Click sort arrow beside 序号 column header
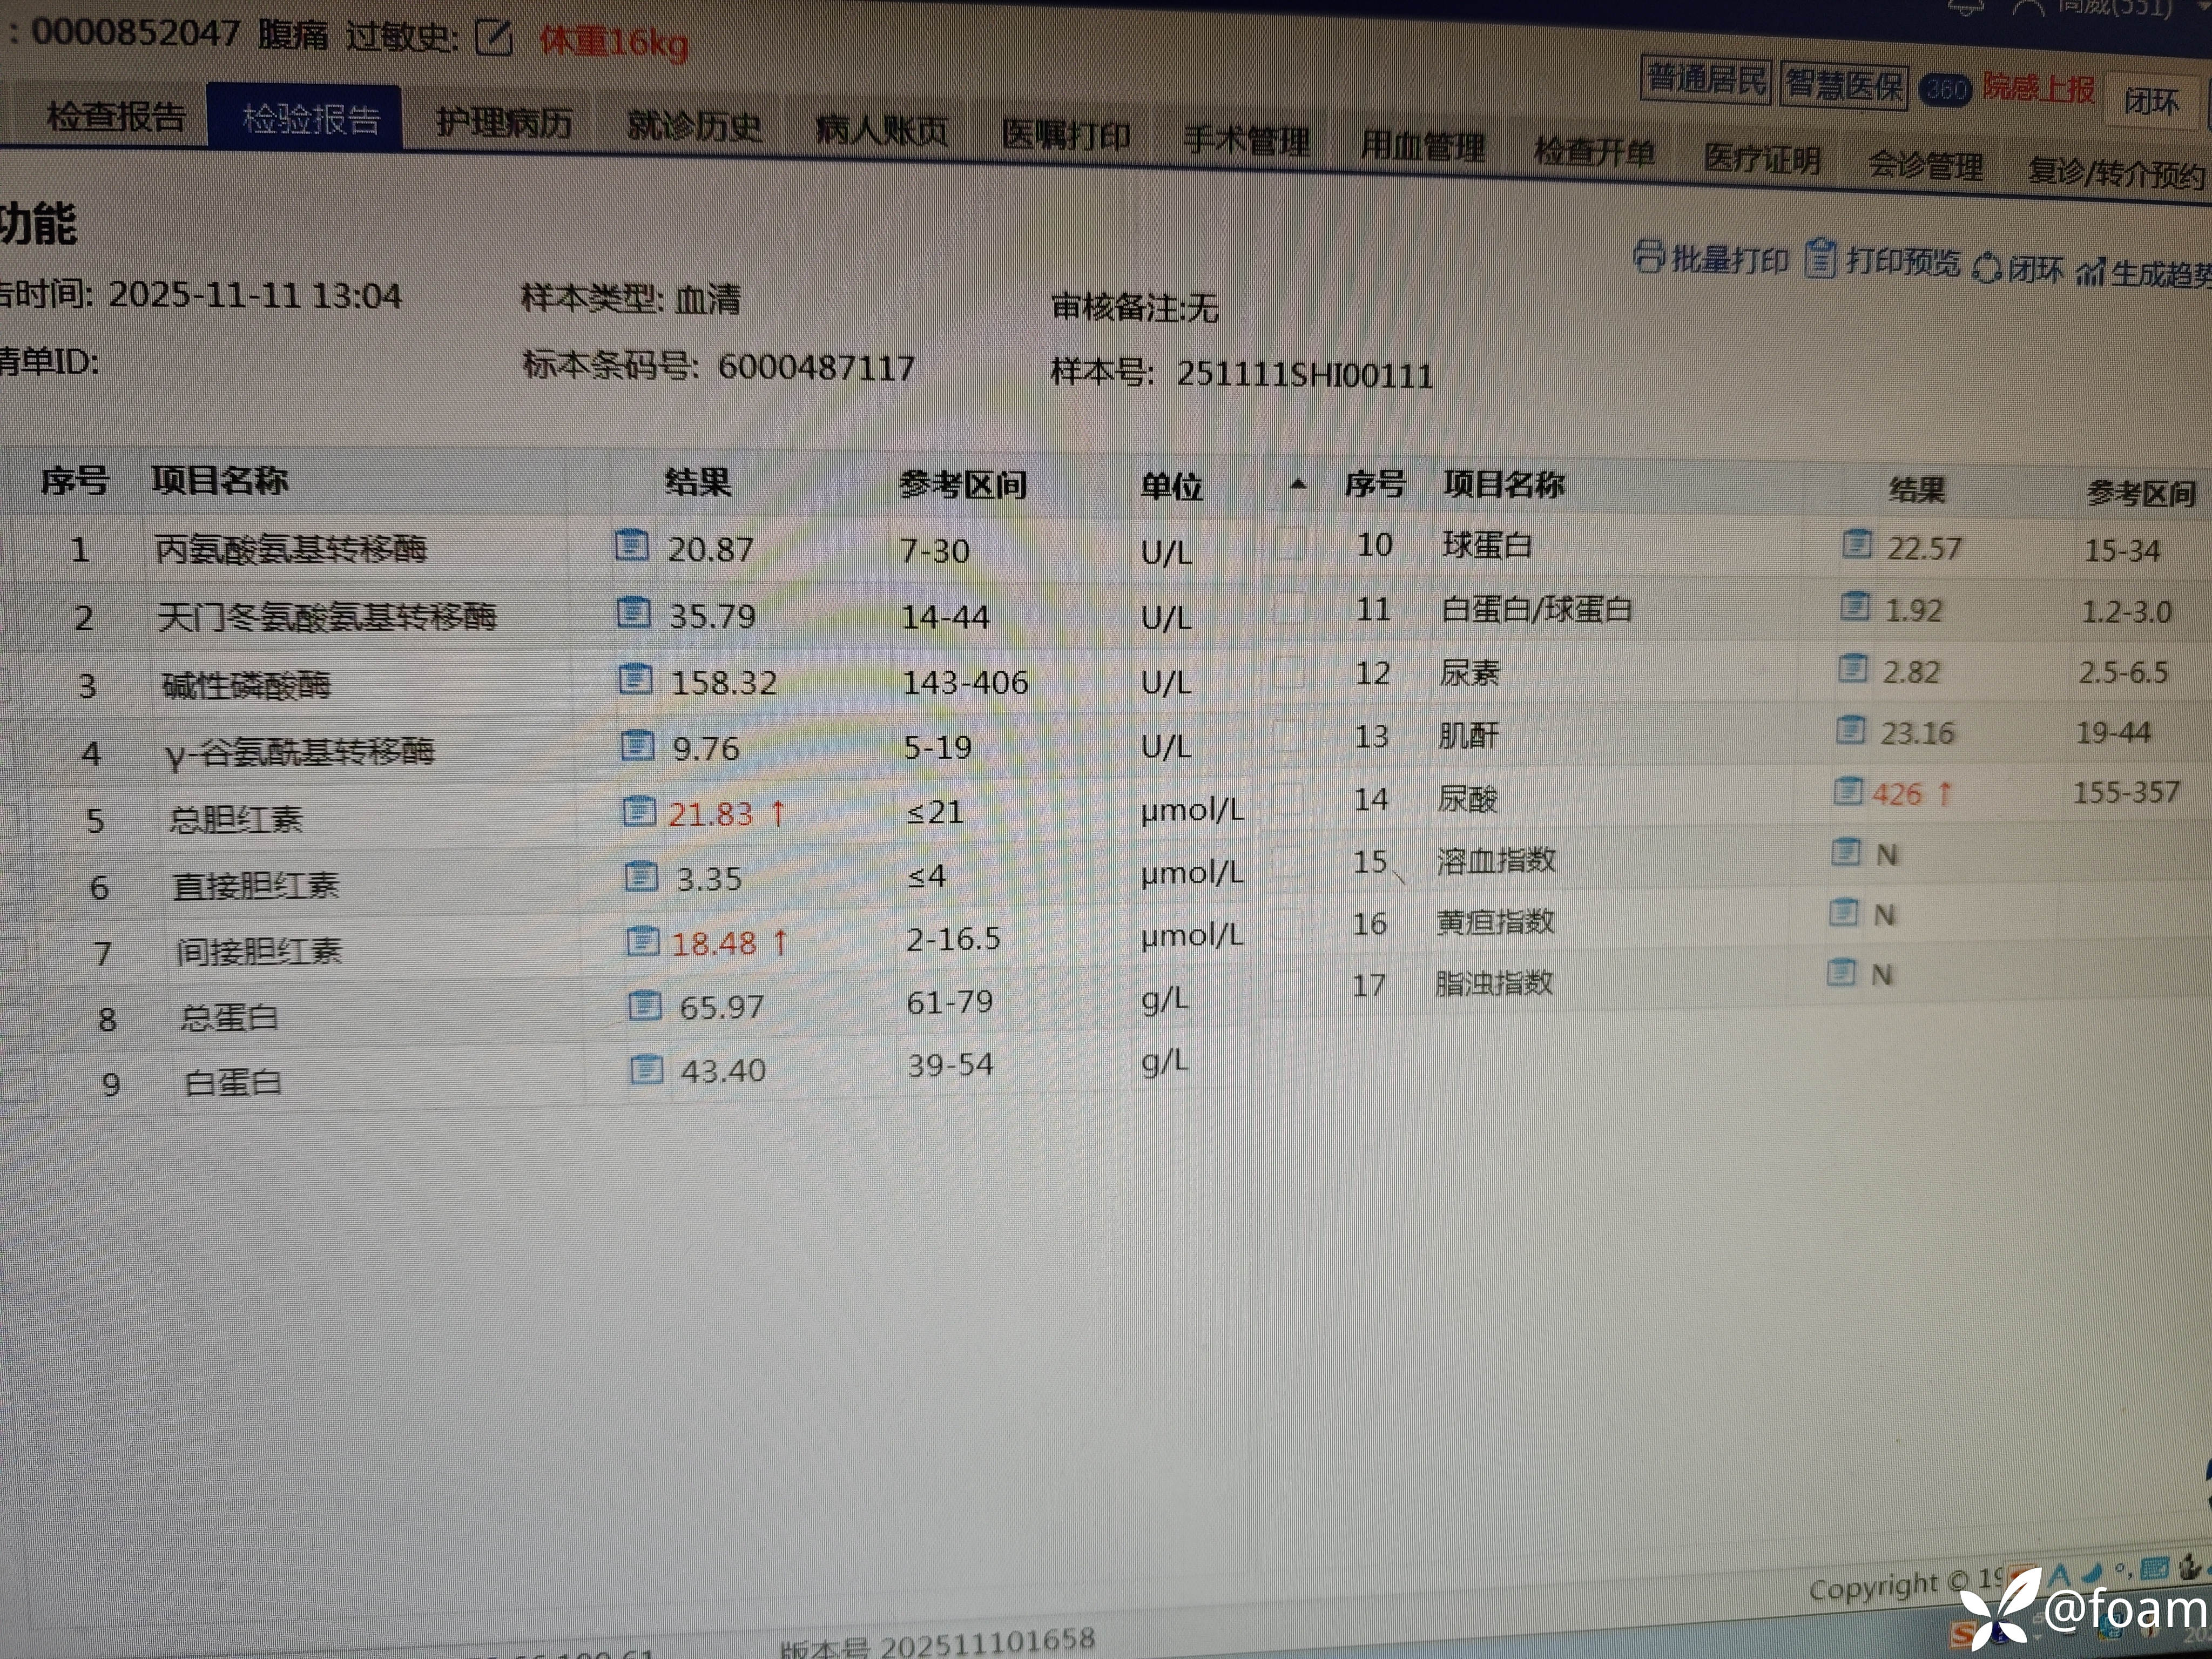The width and height of the screenshot is (2212, 1659). coord(1298,485)
